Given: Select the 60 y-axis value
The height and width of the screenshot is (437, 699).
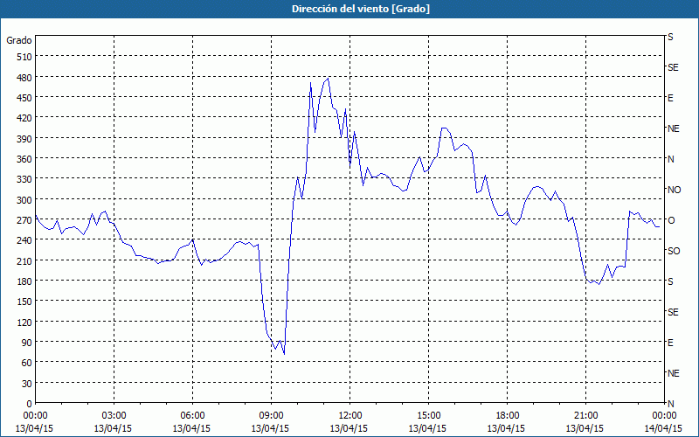Looking at the screenshot, I should tap(27, 363).
